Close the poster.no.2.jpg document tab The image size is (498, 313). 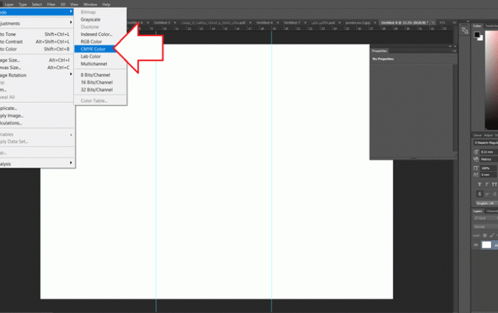375,23
